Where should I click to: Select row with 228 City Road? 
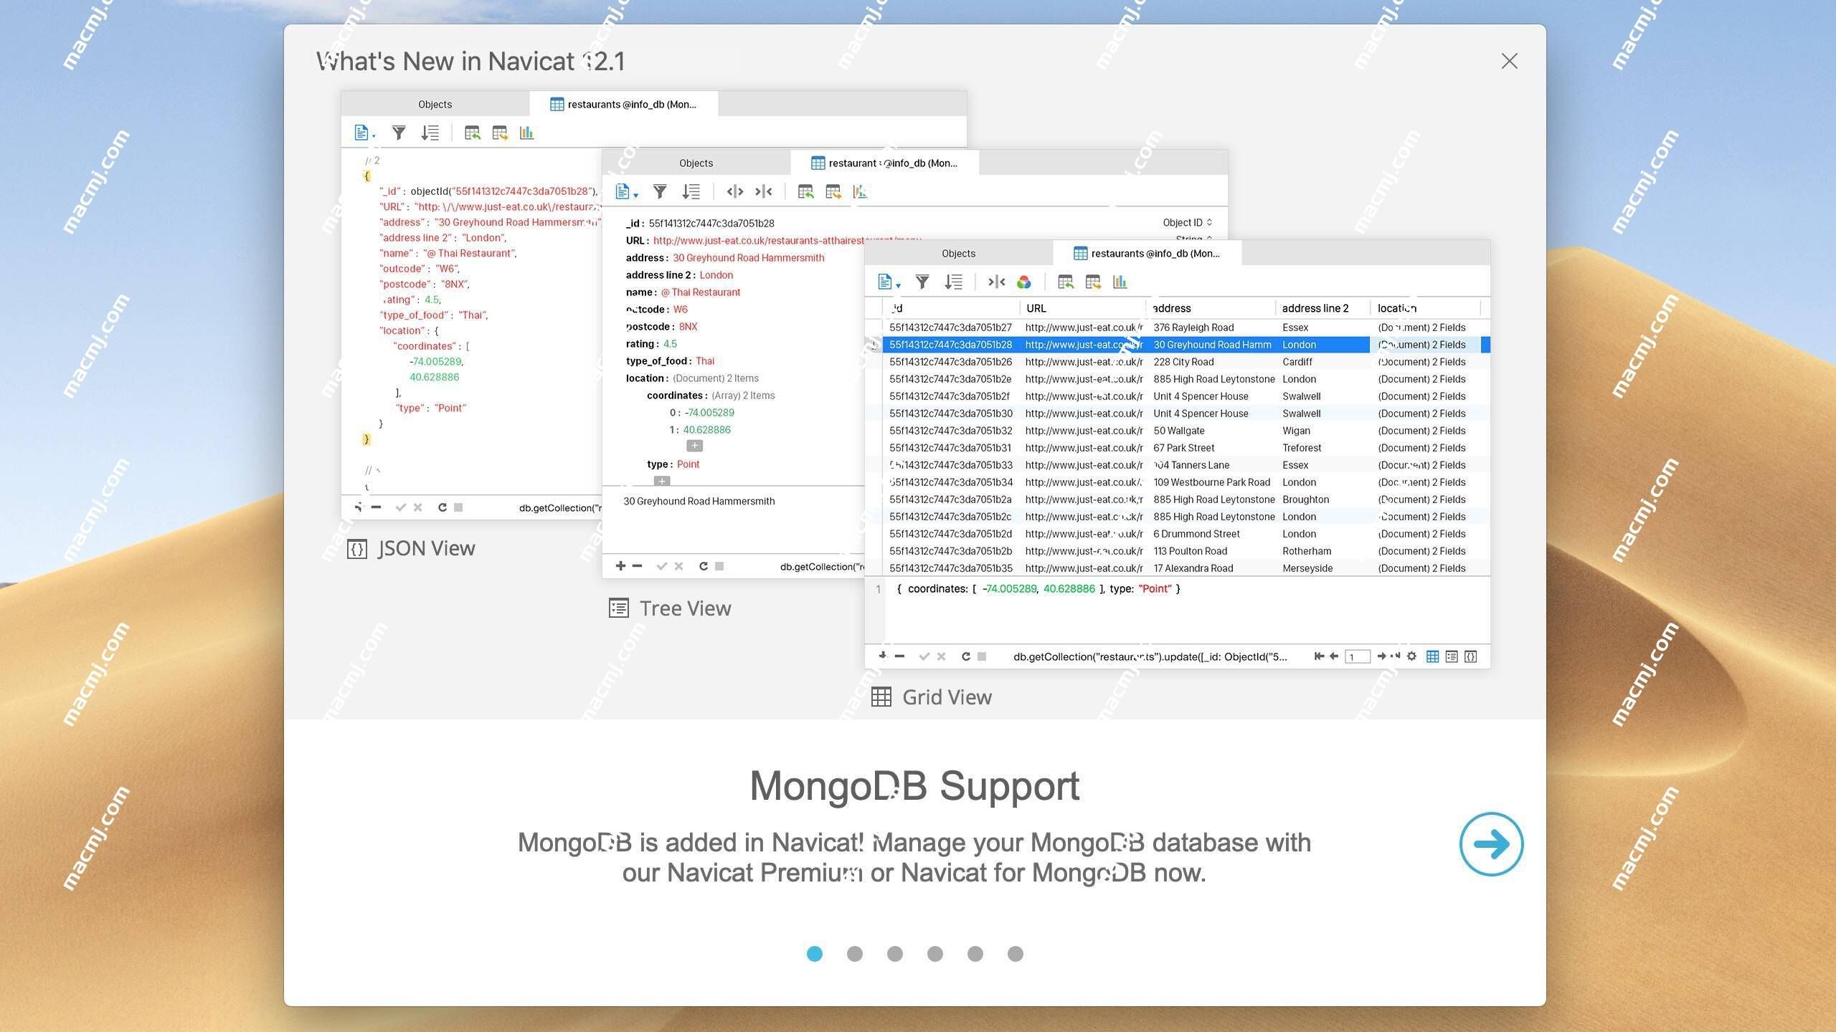click(1186, 362)
